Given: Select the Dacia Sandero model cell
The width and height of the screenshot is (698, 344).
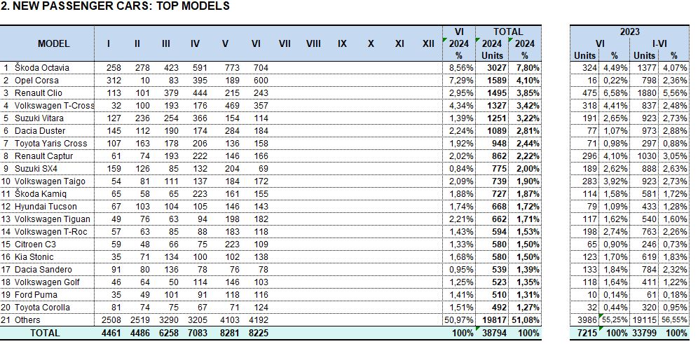Looking at the screenshot, I should tap(43, 270).
